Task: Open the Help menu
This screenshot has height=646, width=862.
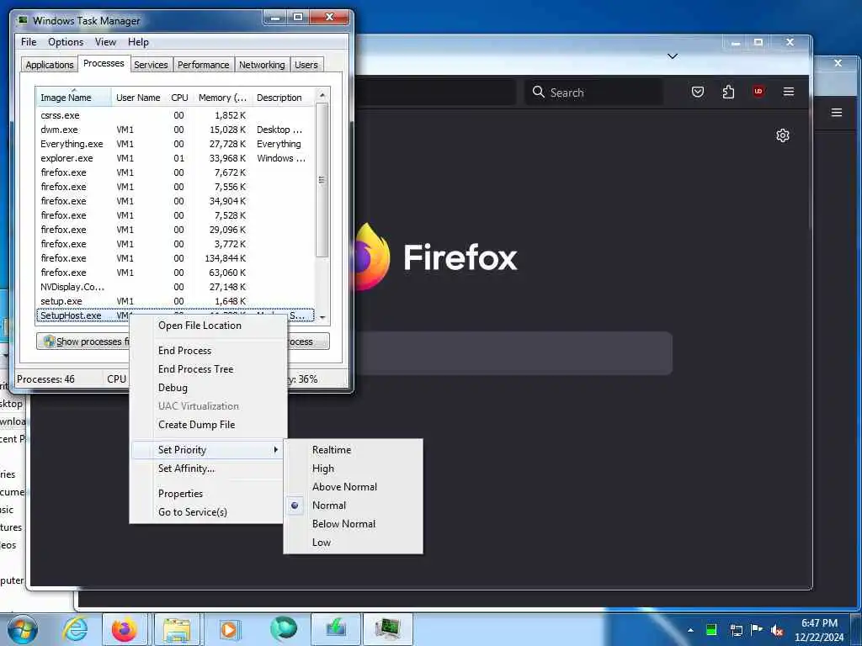Action: click(138, 42)
